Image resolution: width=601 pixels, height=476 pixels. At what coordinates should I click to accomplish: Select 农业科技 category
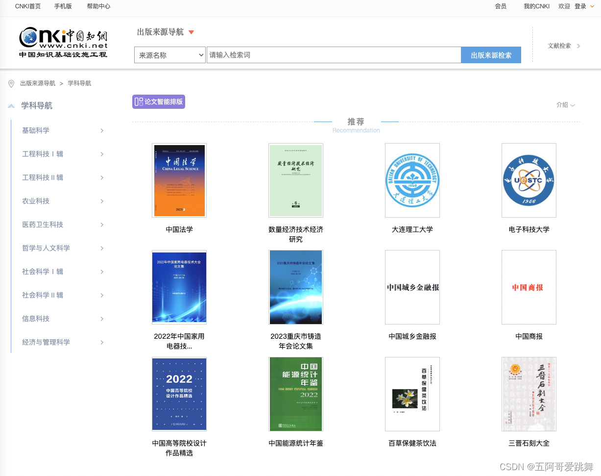pos(36,201)
